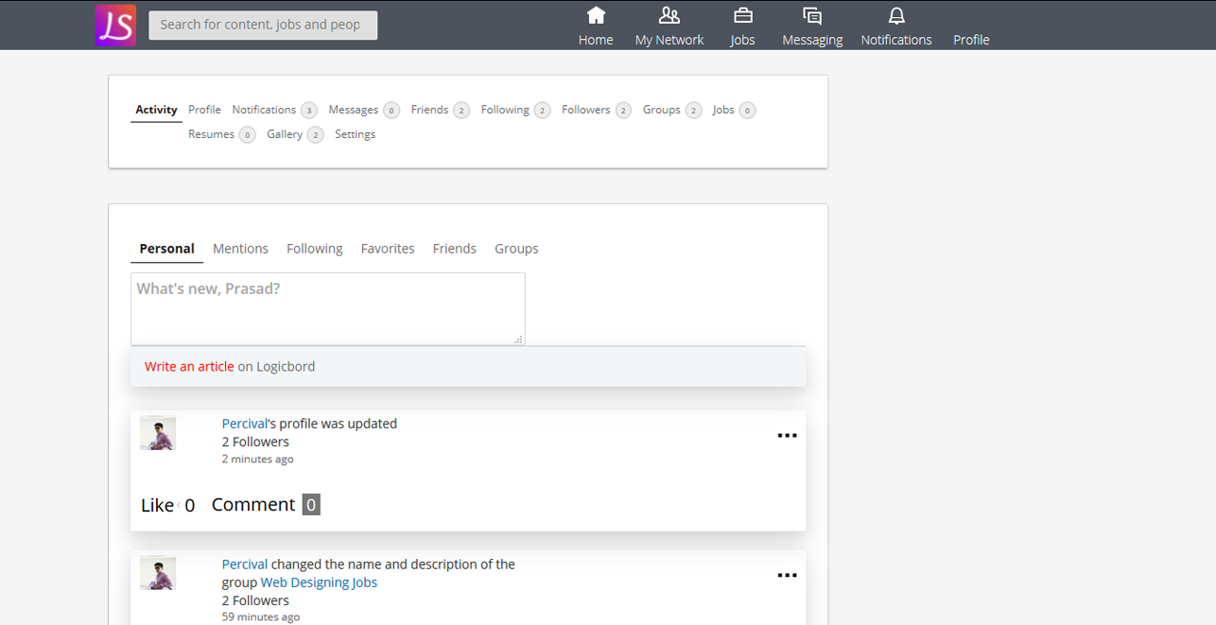Open three-dot menu on Web Designing Jobs post
This screenshot has width=1216, height=625.
point(787,576)
